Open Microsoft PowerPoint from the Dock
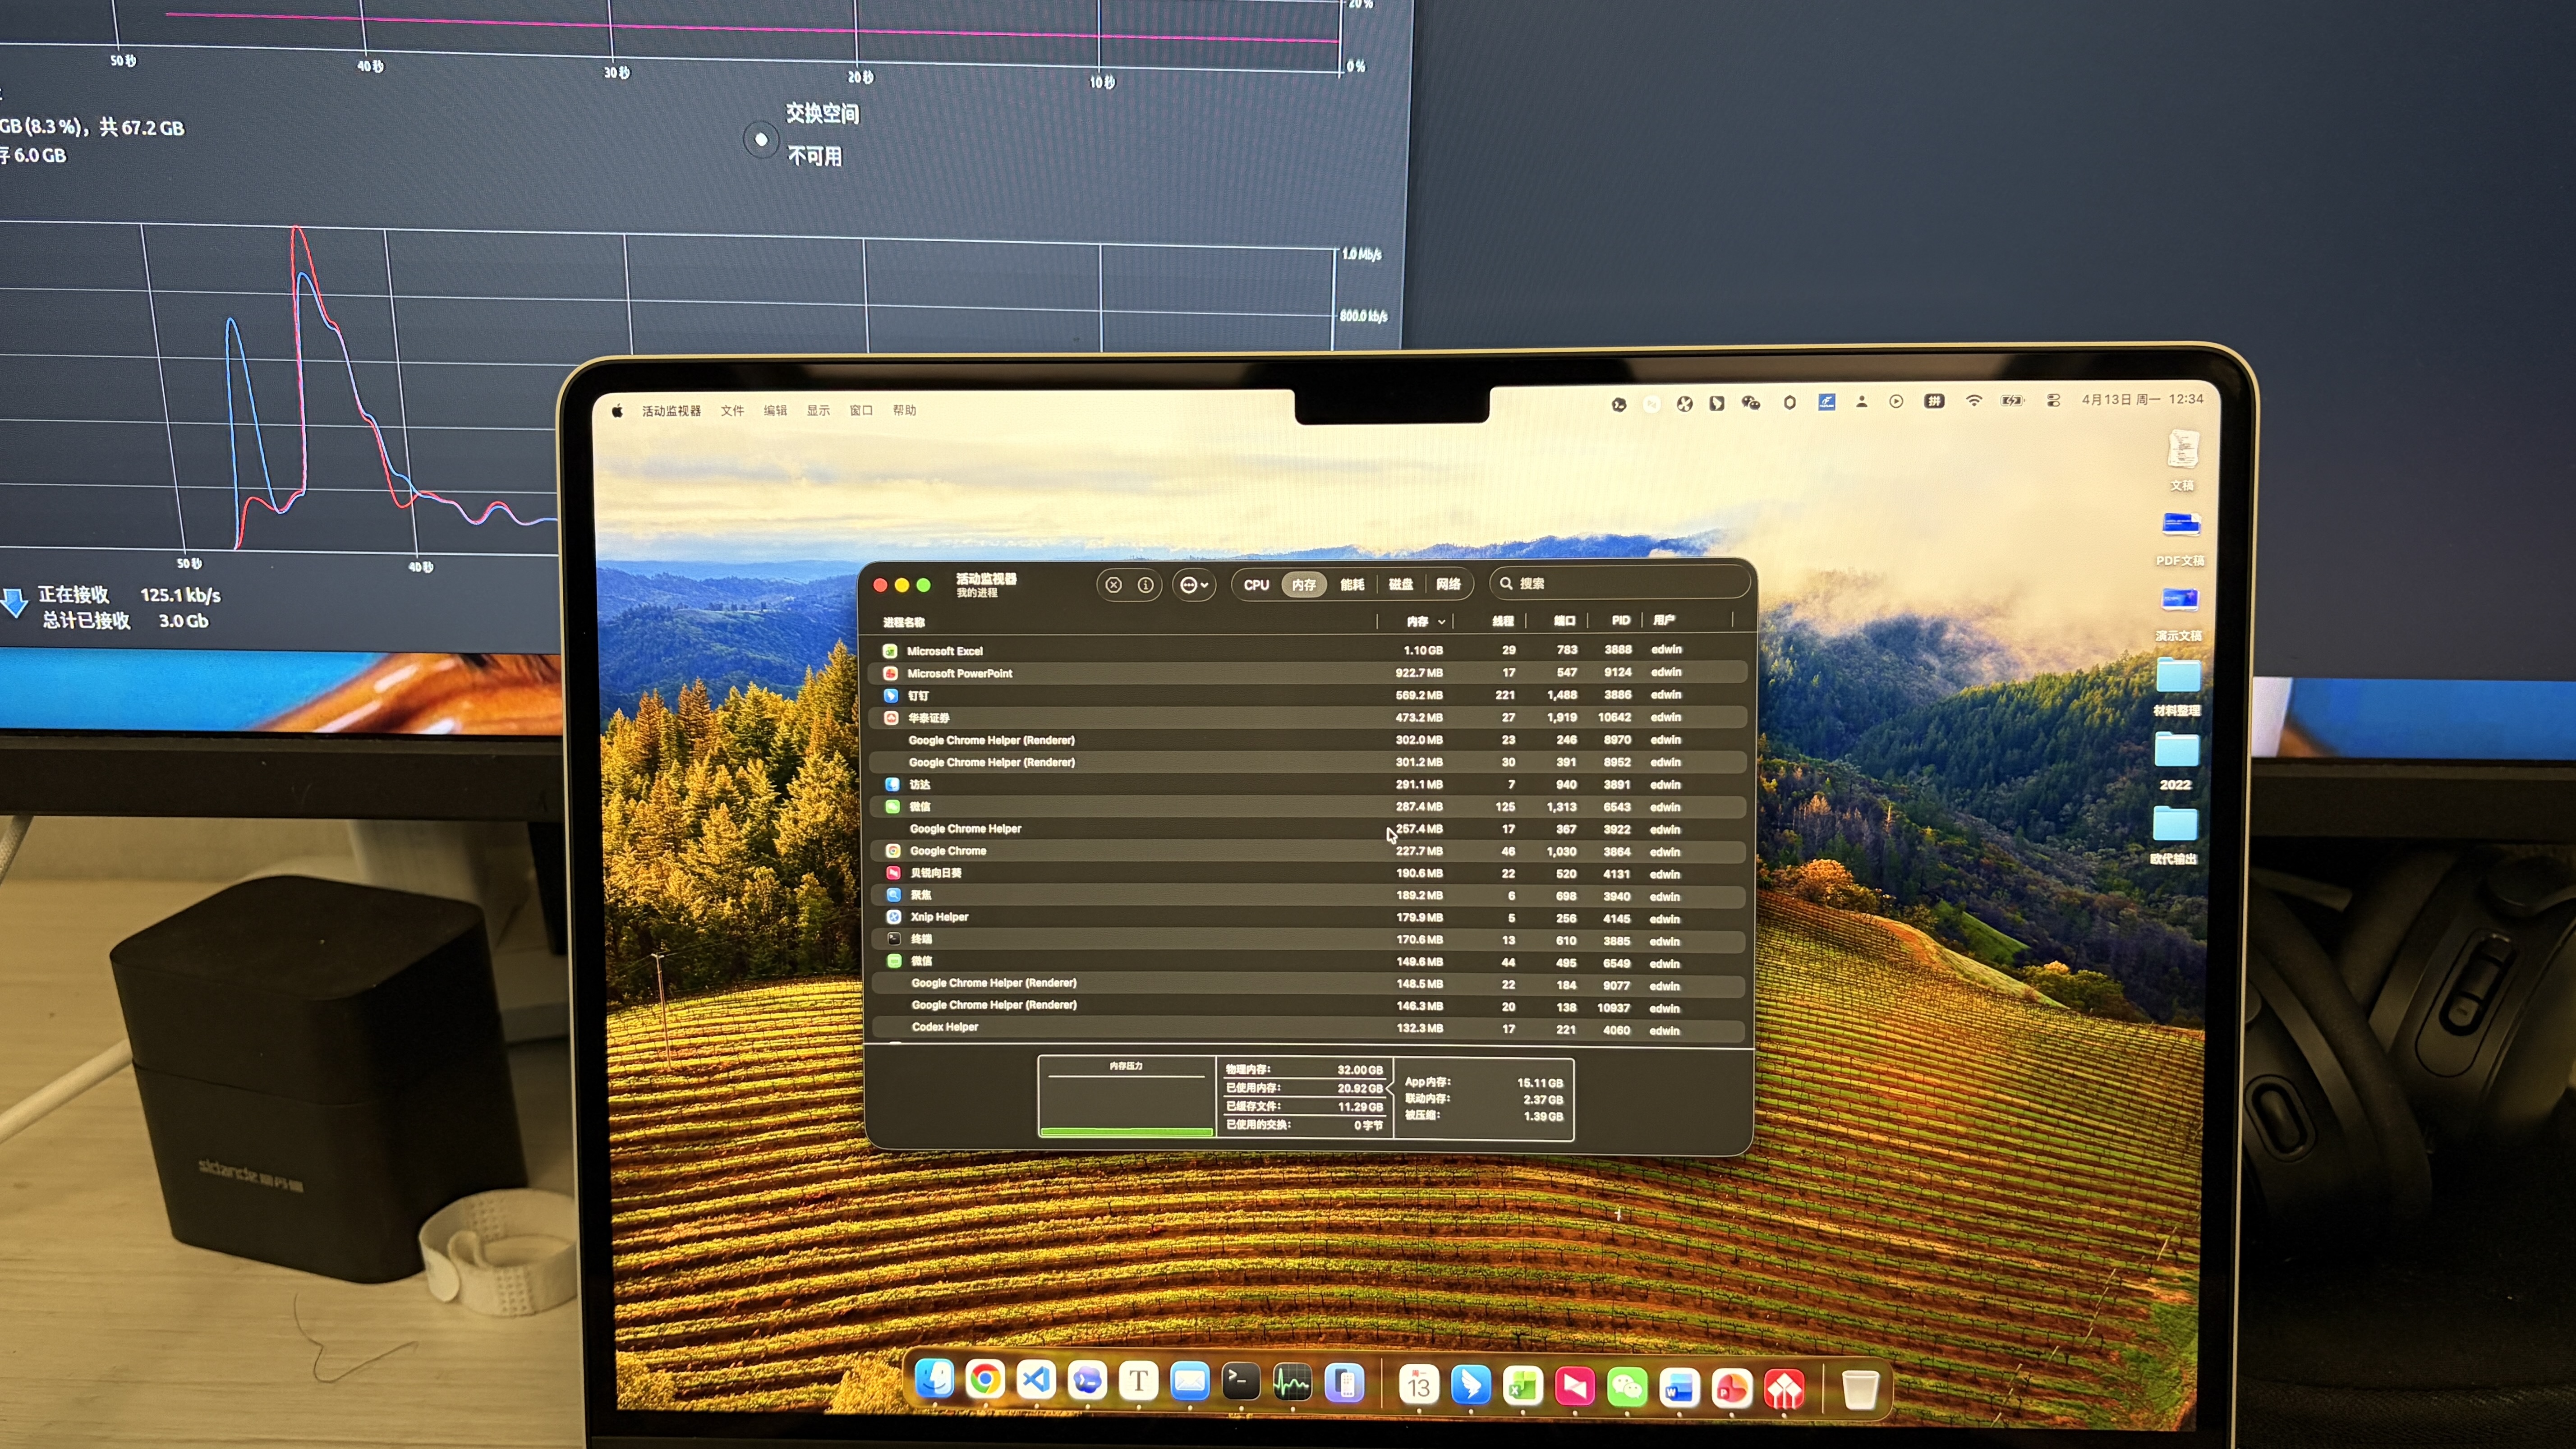Image resolution: width=2576 pixels, height=1449 pixels. coord(1732,1389)
